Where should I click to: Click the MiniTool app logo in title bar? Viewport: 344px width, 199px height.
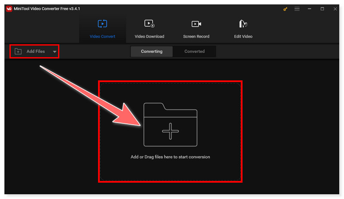(x=9, y=9)
